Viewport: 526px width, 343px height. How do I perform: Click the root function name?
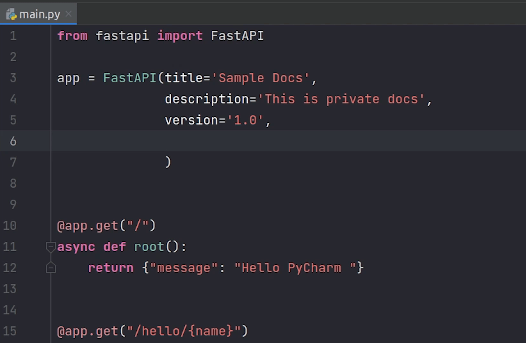click(149, 247)
